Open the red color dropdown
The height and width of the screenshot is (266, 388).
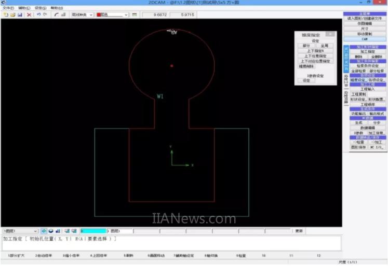[x=125, y=15]
